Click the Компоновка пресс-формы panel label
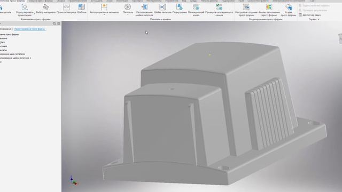342x192 pixels. click(36, 19)
